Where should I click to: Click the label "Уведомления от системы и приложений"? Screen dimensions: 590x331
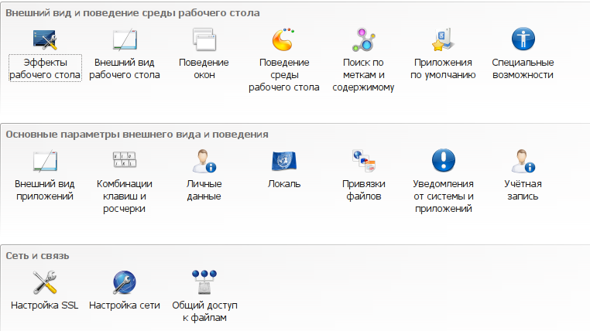click(x=443, y=196)
